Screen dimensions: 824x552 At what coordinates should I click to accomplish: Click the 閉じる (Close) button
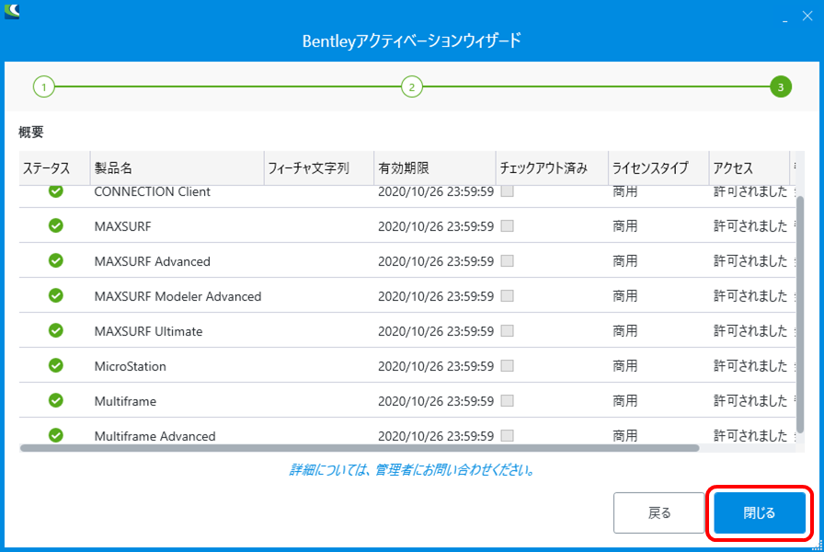point(760,512)
